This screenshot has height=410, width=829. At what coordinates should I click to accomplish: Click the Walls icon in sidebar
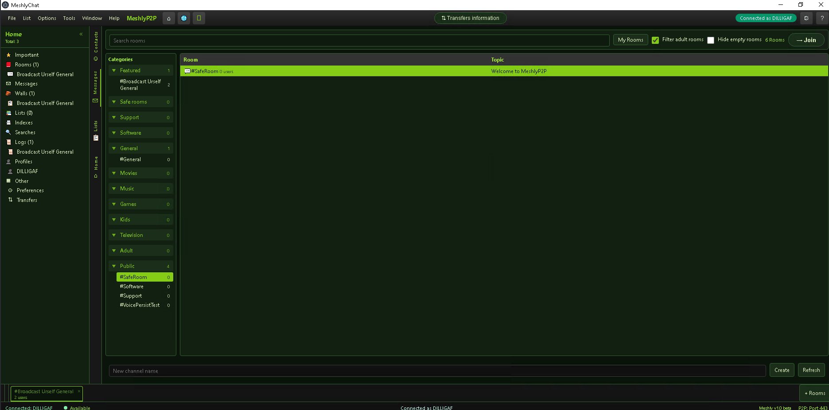8,93
